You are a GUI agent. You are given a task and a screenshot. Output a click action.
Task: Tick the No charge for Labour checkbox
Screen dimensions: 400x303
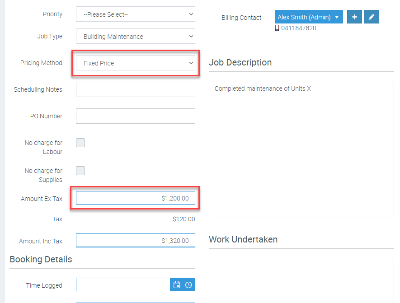80,143
